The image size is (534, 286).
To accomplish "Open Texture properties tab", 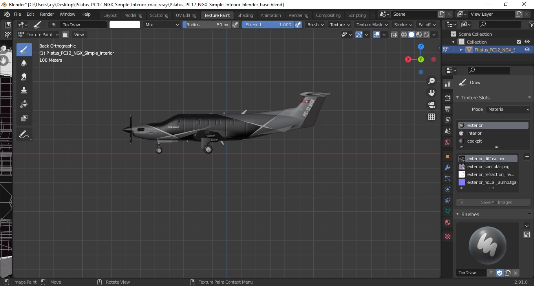I will pyautogui.click(x=447, y=236).
